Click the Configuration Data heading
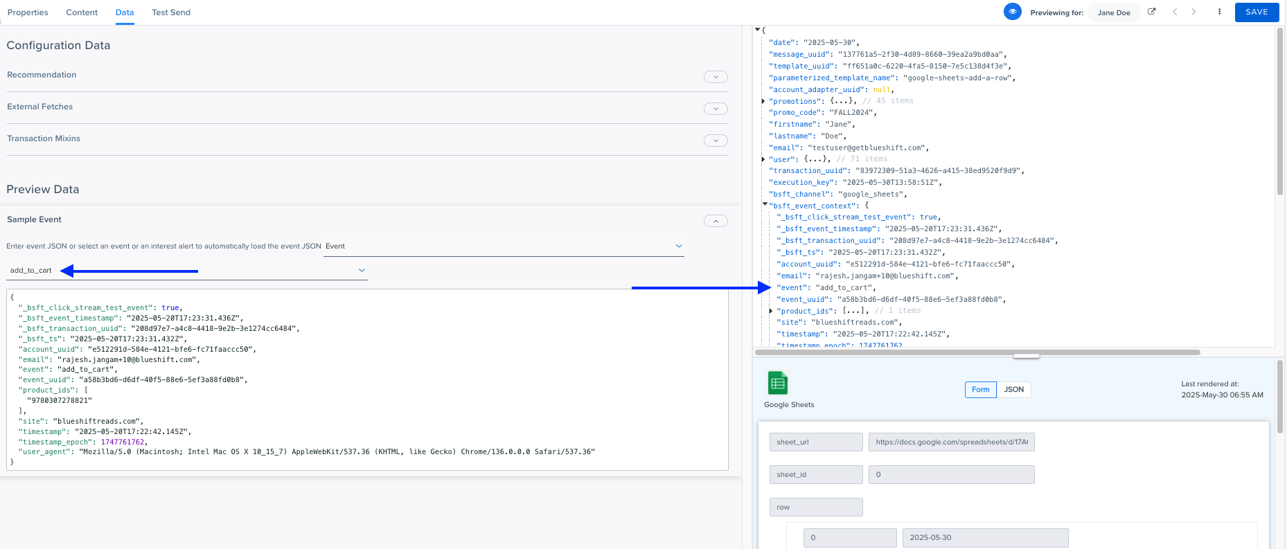Screen dimensions: 1287x549 click(58, 45)
